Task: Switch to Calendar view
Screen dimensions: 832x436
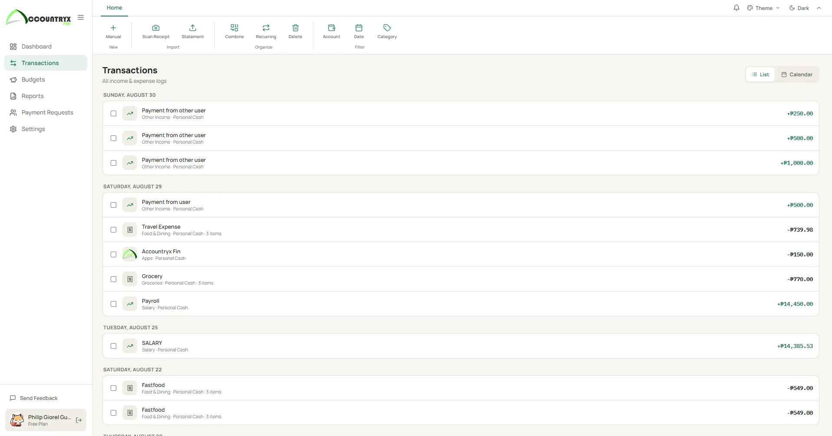Action: coord(797,74)
